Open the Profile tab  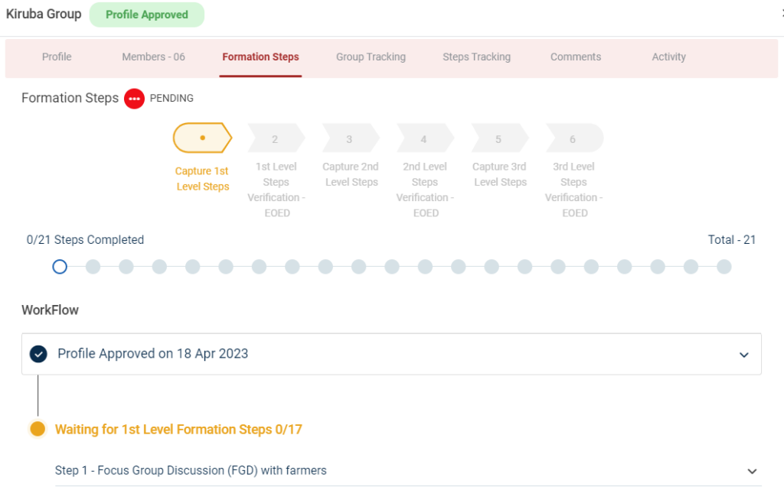(x=57, y=57)
